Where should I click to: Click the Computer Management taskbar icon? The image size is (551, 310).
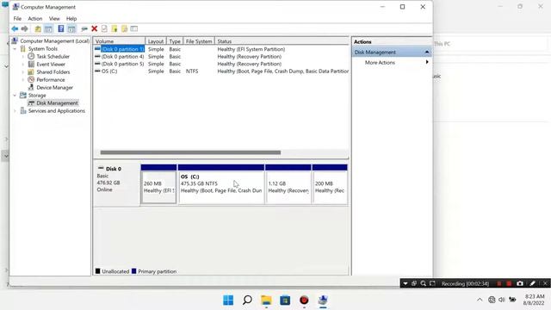pos(323,301)
